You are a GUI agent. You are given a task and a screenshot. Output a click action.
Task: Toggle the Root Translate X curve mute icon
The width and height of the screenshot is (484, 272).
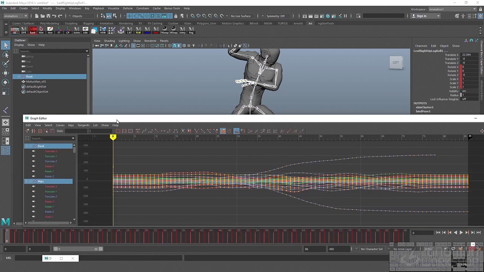tap(34, 151)
